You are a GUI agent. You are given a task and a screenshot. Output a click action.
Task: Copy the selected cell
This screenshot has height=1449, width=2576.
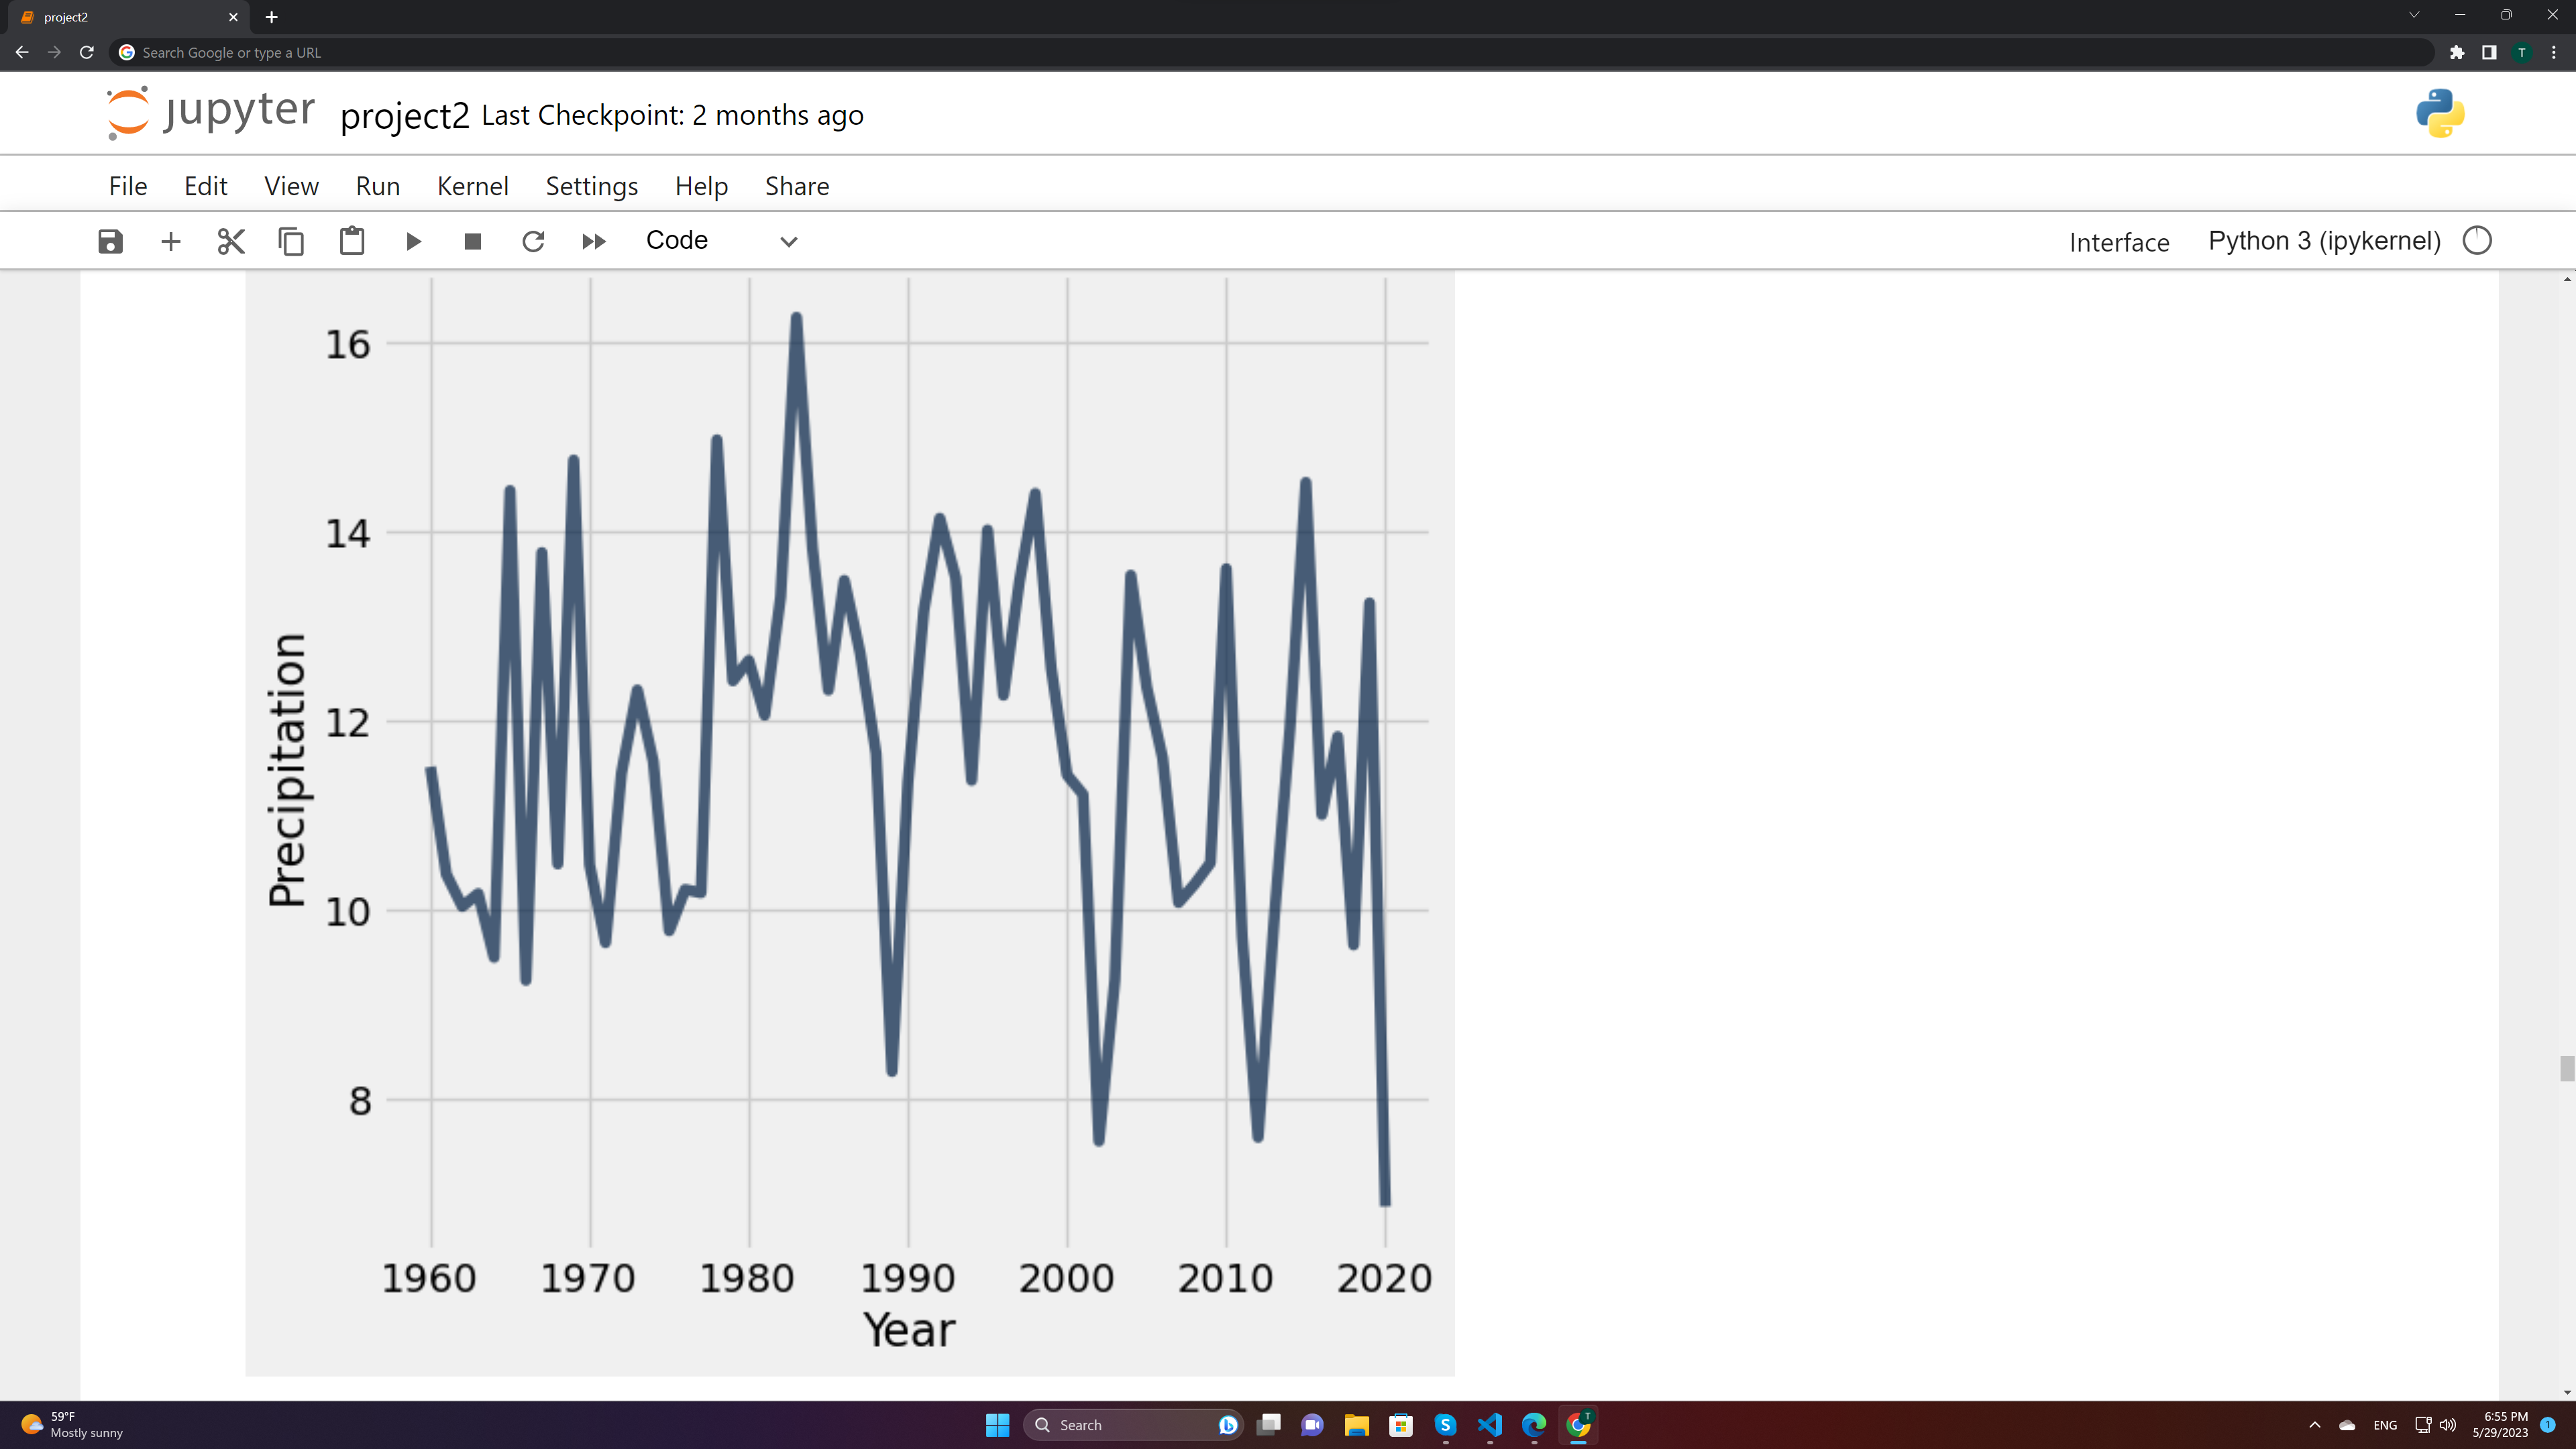coord(291,241)
